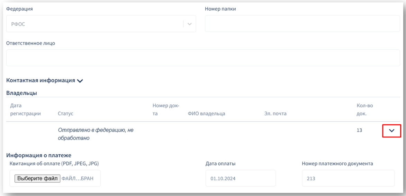Screen dimensions: 406x196
Task: Click the chevron arrow in the Федерация field
Action: [189, 24]
